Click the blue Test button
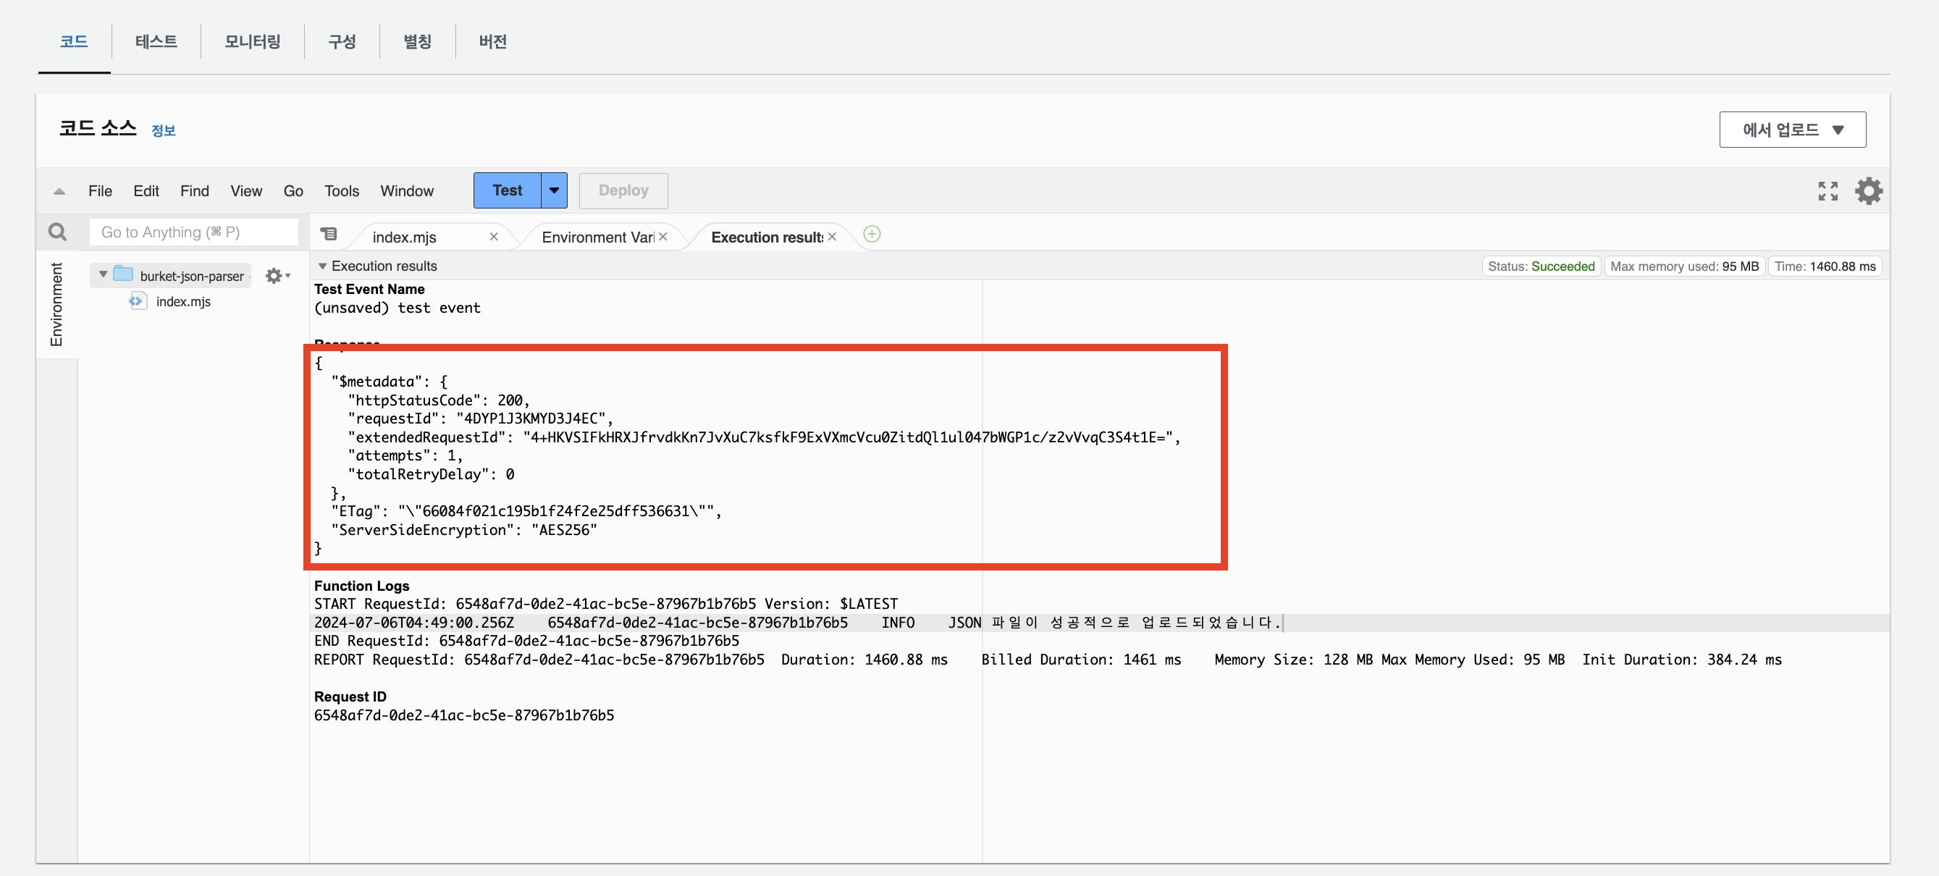Viewport: 1939px width, 876px height. click(x=507, y=190)
